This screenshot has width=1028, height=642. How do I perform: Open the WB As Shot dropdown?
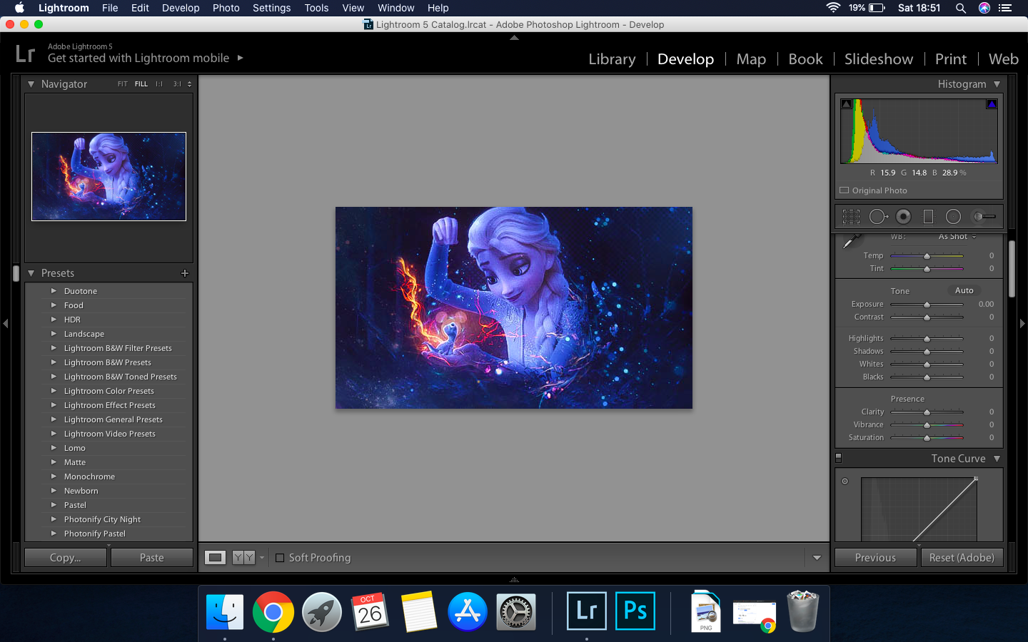957,236
